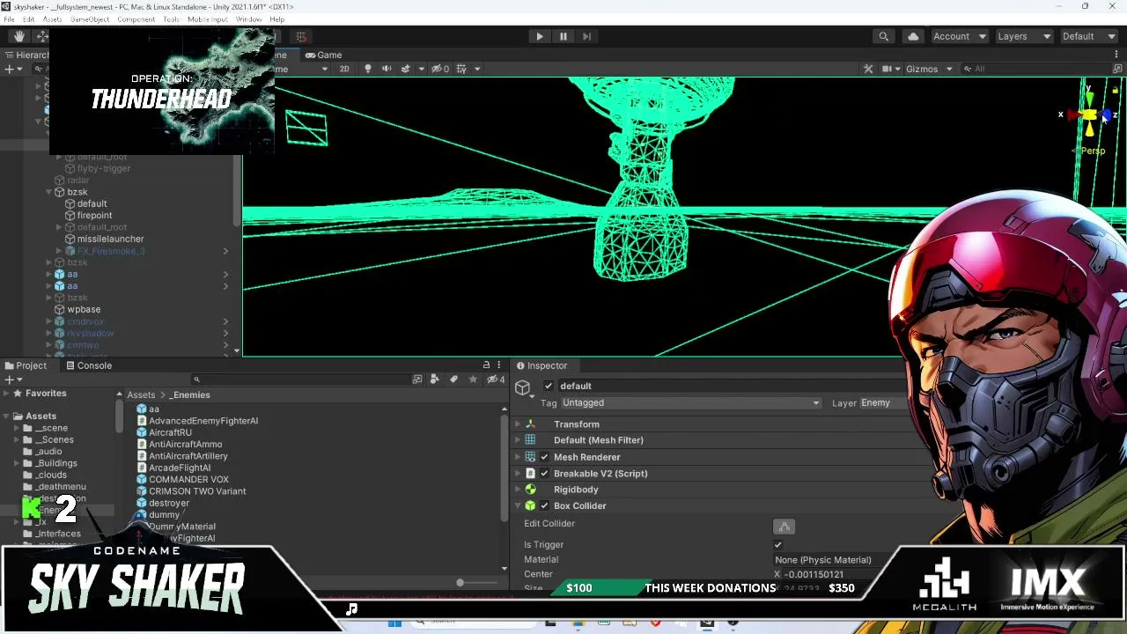Start Play mode with the Play button
The width and height of the screenshot is (1127, 634).
(540, 36)
